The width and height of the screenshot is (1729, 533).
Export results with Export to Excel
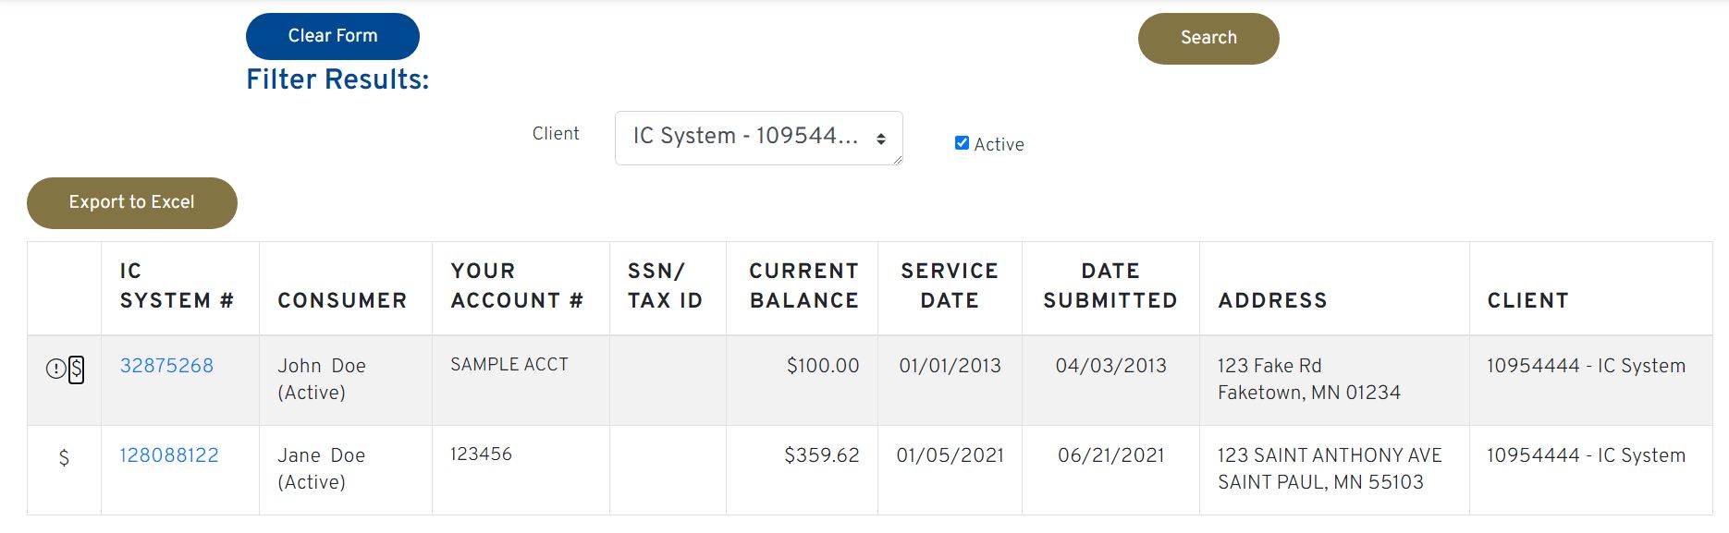tap(131, 202)
